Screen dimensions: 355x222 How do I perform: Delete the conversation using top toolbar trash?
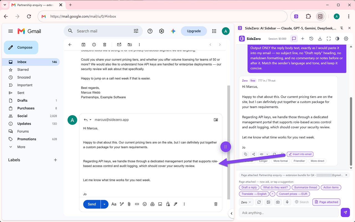[105, 45]
